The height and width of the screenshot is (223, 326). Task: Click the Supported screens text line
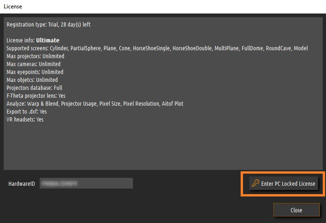157,48
